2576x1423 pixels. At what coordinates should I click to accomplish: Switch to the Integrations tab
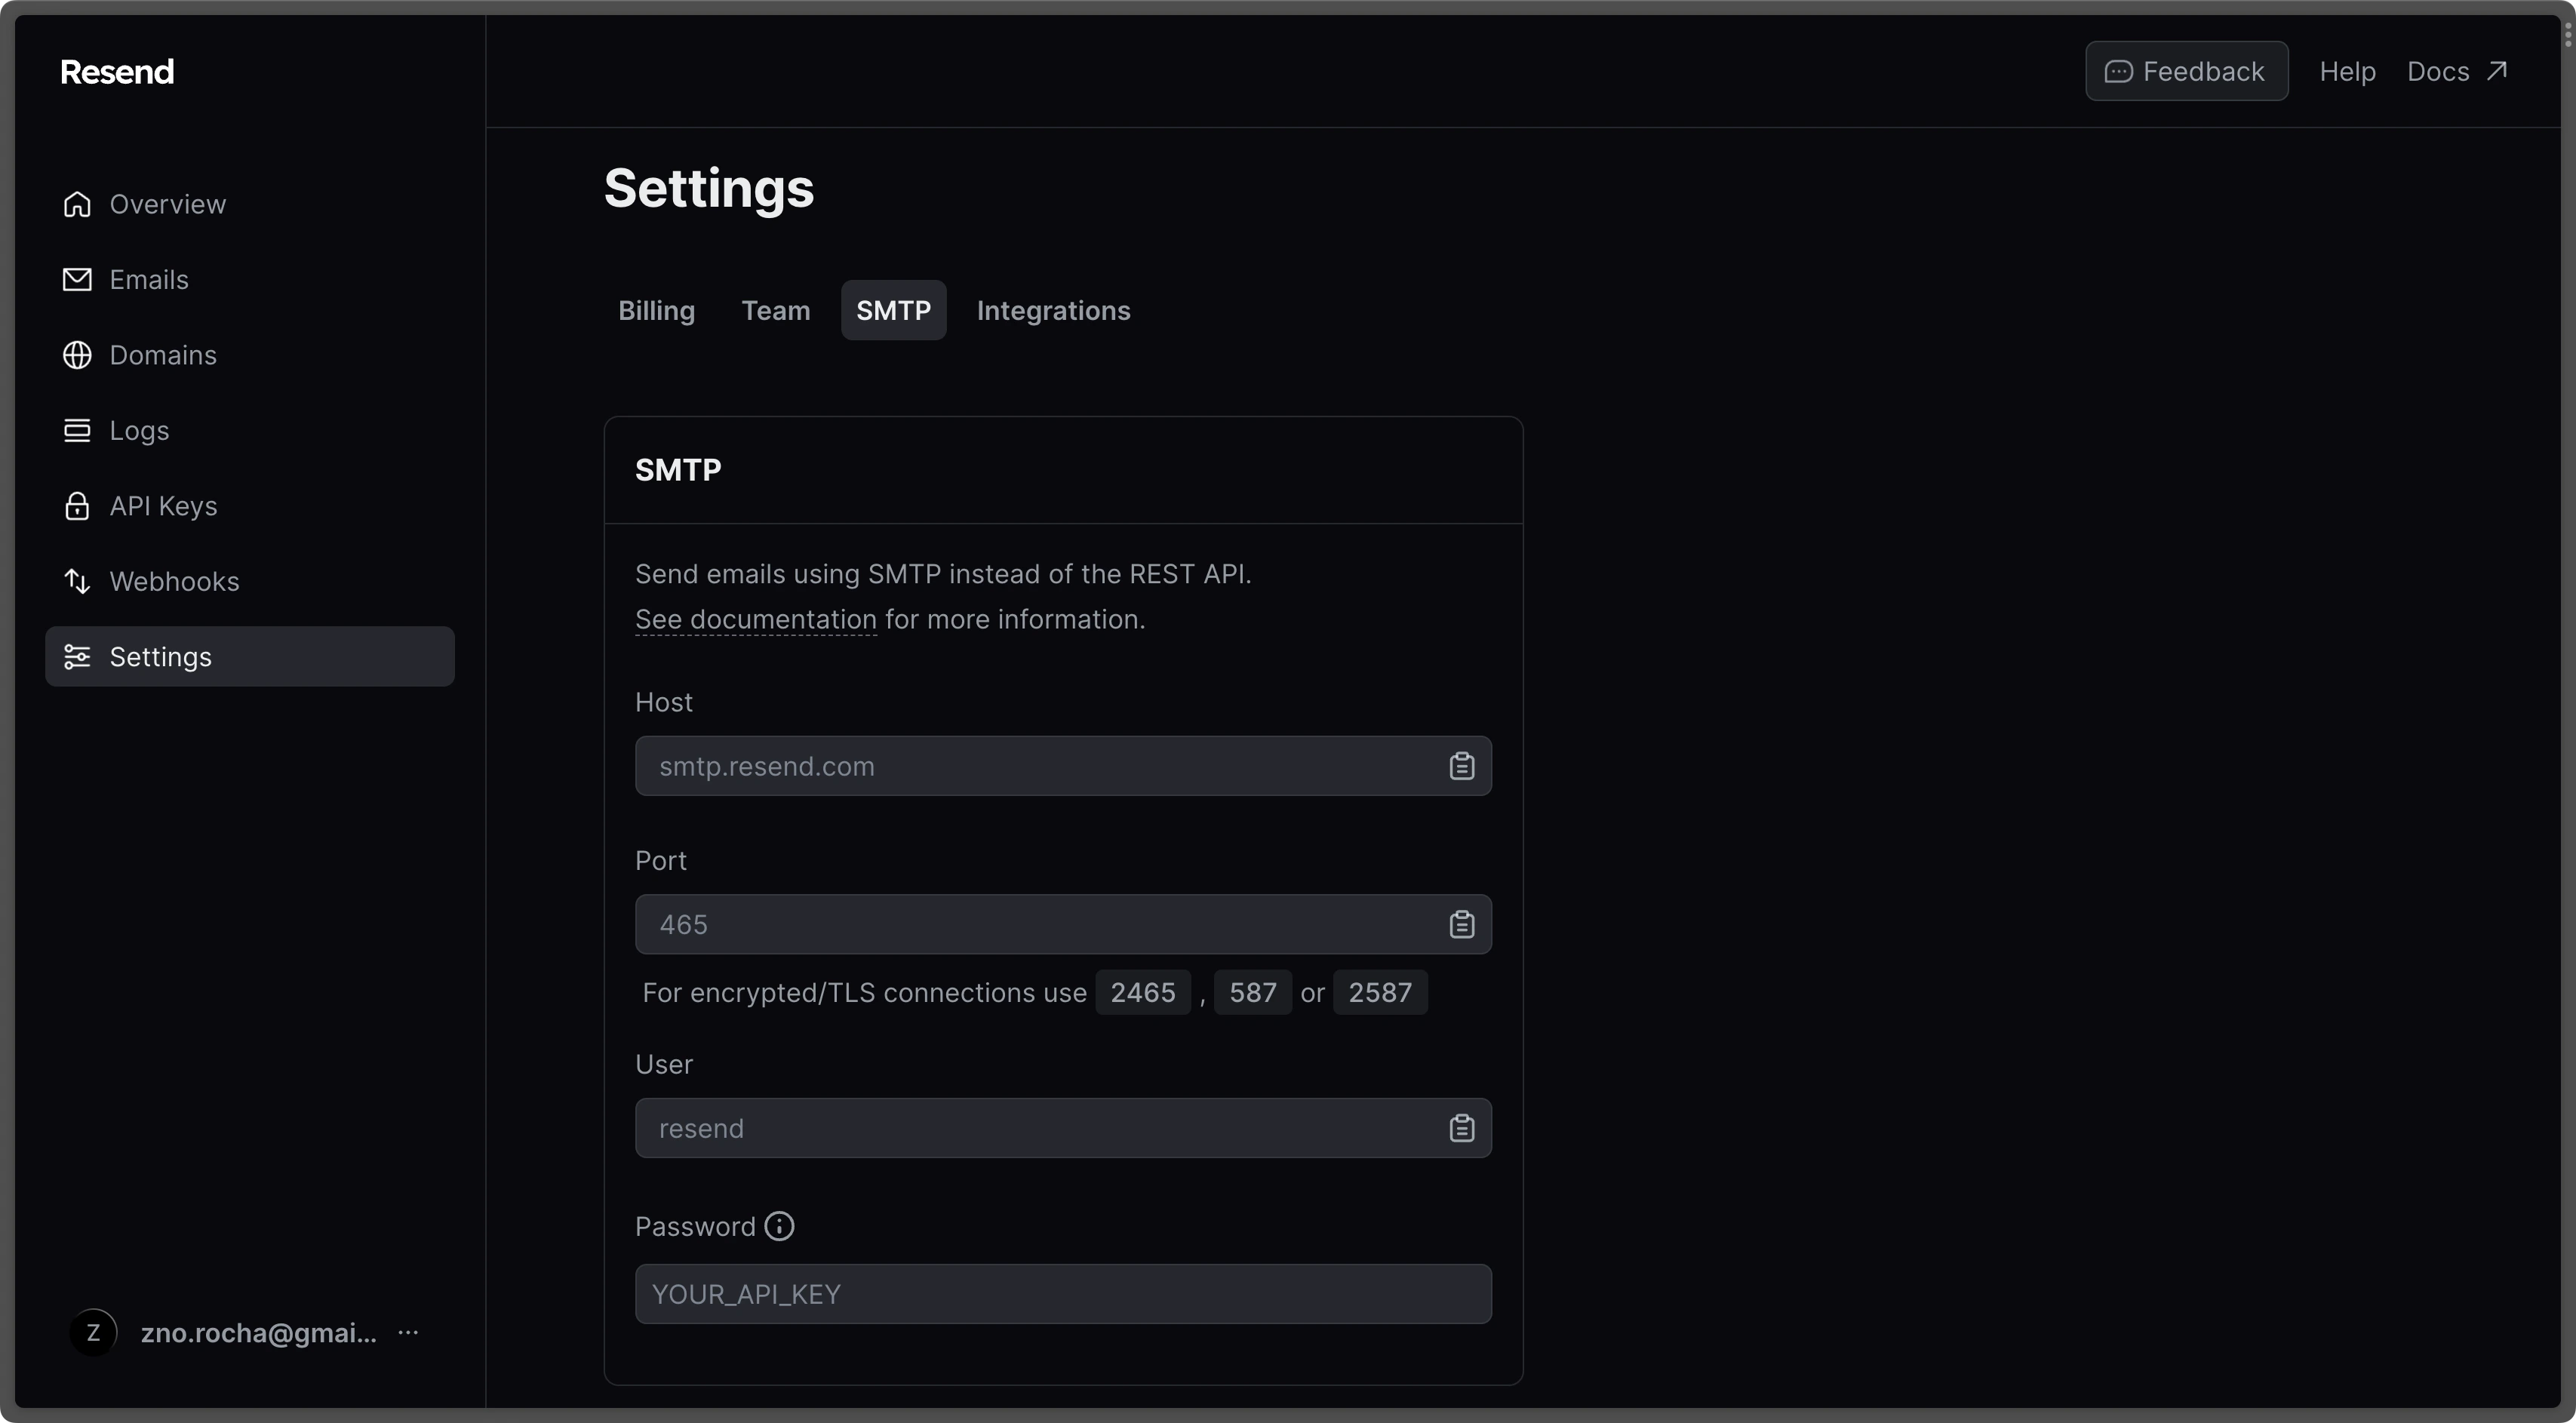pos(1053,310)
